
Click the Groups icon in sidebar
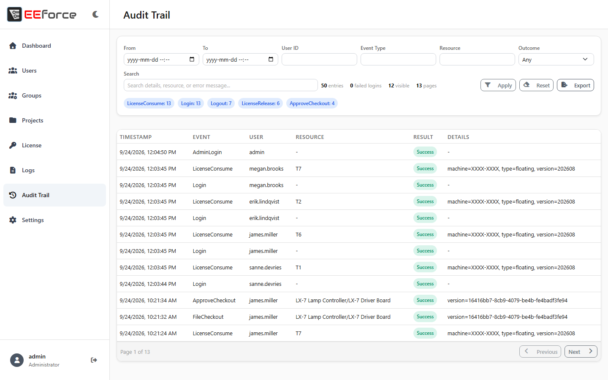(13, 95)
